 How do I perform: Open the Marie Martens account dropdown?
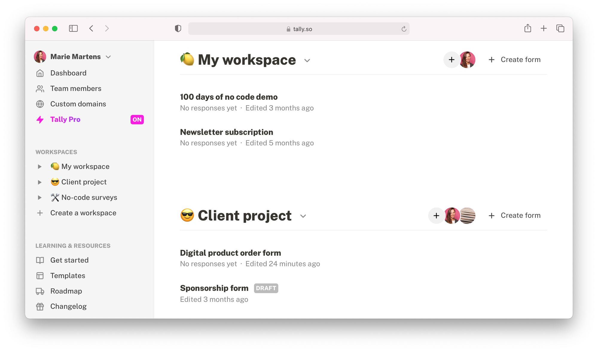[x=108, y=57]
